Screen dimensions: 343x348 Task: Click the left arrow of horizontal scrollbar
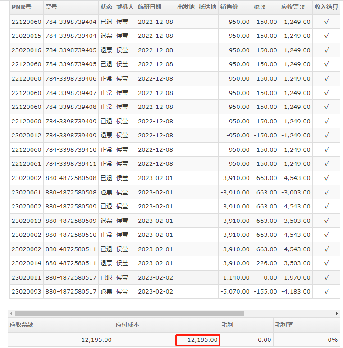pyautogui.click(x=12, y=313)
